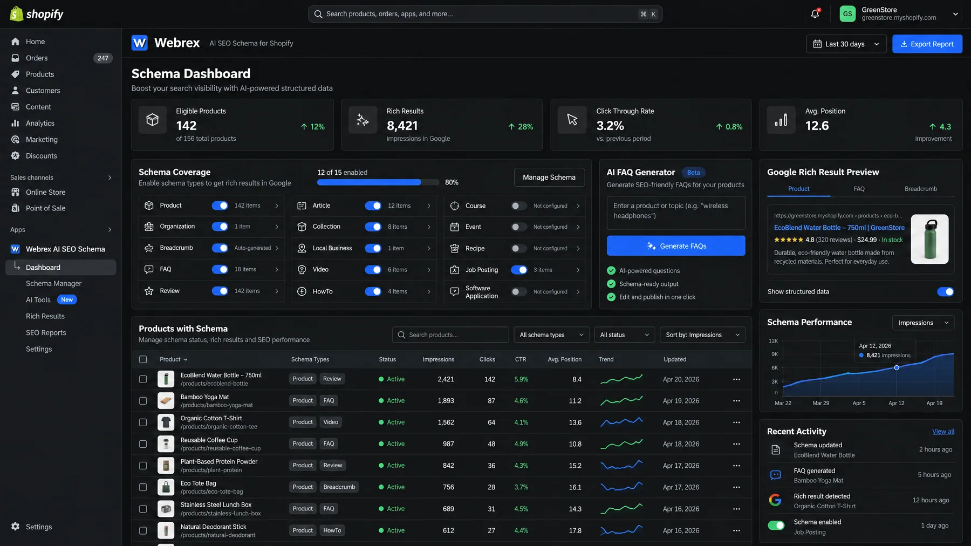Click the Google icon in Recent Activity
The width and height of the screenshot is (971, 546).
(775, 500)
